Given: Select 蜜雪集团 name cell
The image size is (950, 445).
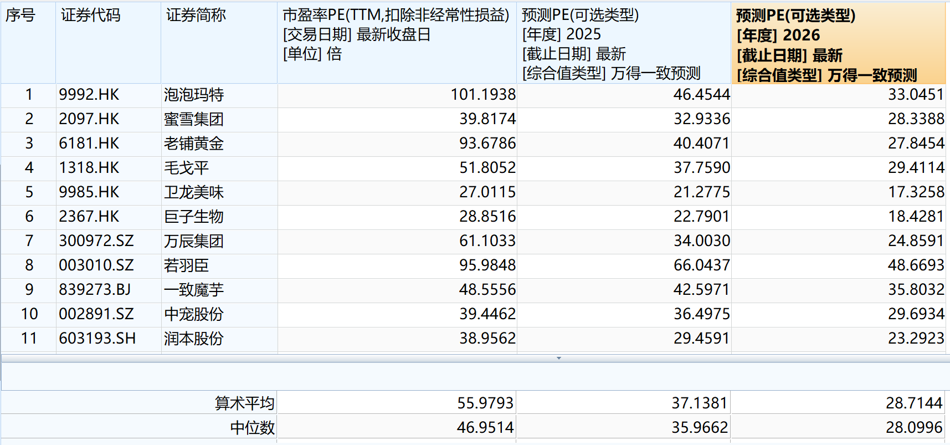Looking at the screenshot, I should pyautogui.click(x=193, y=119).
